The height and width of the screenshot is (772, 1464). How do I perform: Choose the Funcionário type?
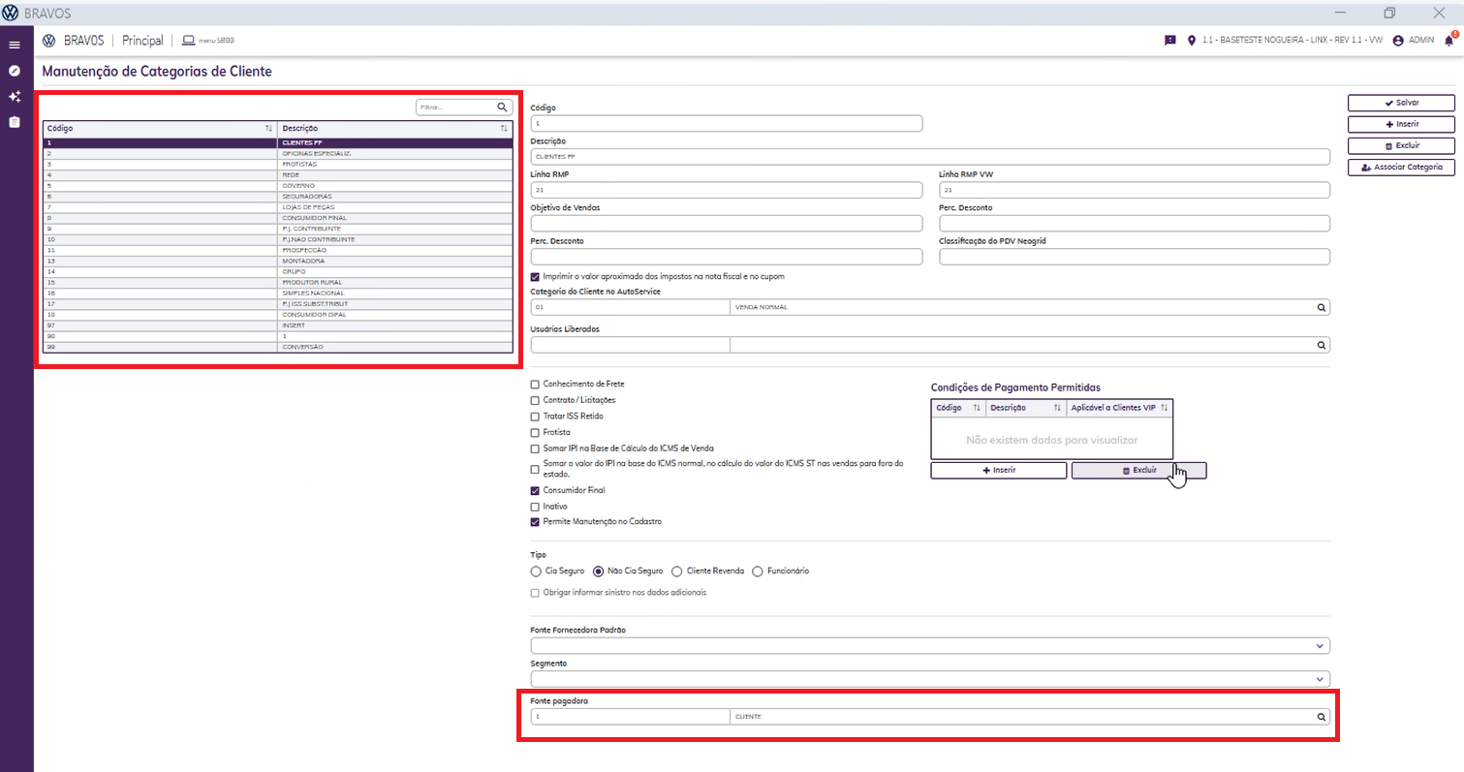point(758,571)
